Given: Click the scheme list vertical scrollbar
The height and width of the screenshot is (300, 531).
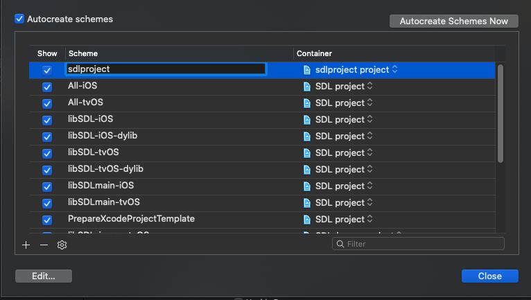Looking at the screenshot, I should coord(500,114).
